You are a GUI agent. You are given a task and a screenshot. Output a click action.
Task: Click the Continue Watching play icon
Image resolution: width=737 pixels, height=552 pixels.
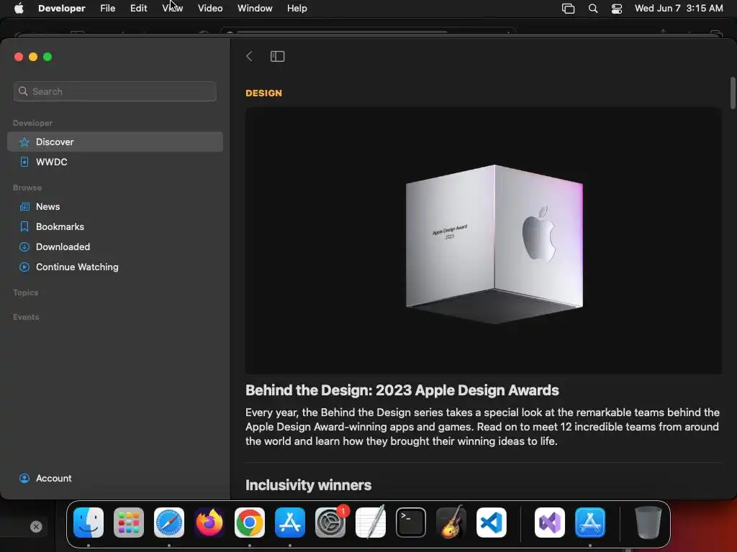24,267
